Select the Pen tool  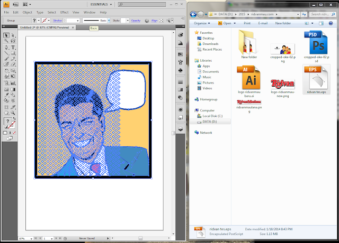(x=6, y=47)
